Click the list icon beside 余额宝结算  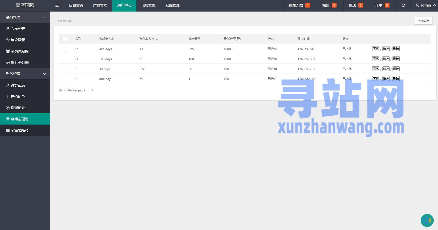click(8, 130)
